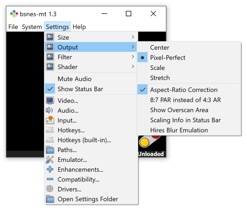Click the Open Settings Folder icon
The image size is (247, 210).
(50, 199)
